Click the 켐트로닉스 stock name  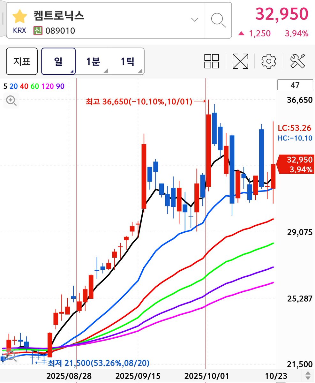(59, 15)
